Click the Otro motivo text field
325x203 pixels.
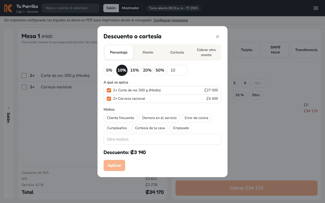tap(162, 139)
